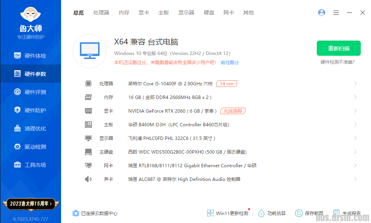This screenshot has height=223, width=371.
Task: Expand the 显卡 row arrow
Action: click(x=355, y=111)
